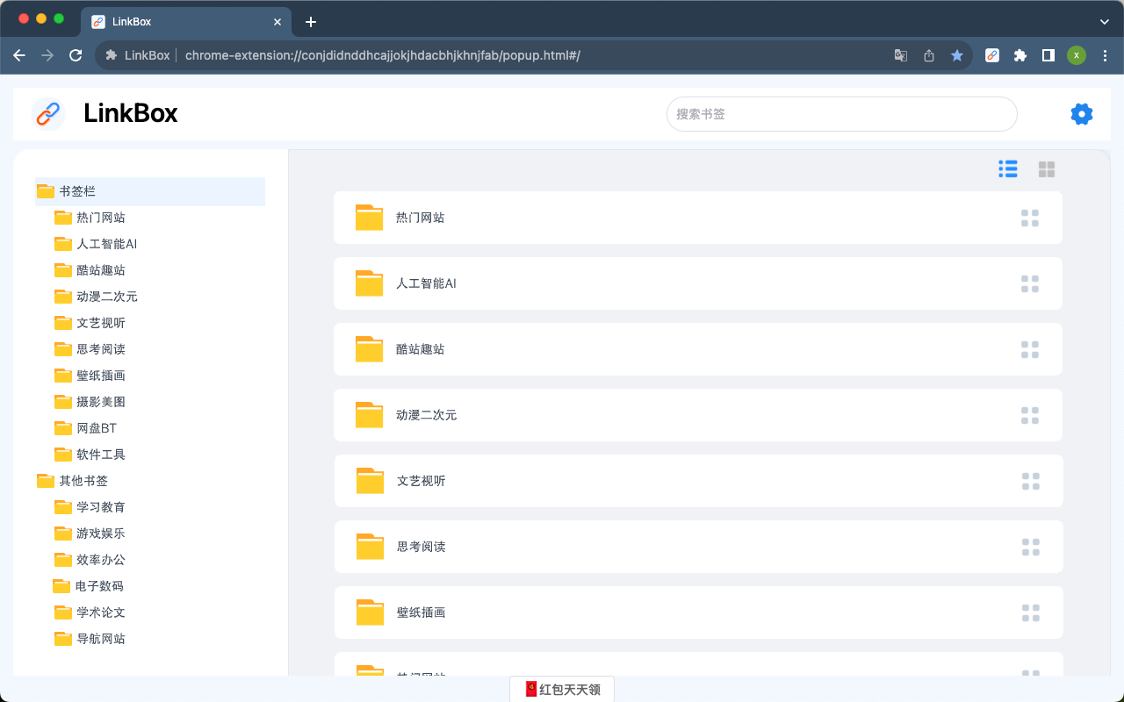The height and width of the screenshot is (702, 1124).
Task: Click folder icon of 壁纸插画 card
Action: (x=371, y=612)
